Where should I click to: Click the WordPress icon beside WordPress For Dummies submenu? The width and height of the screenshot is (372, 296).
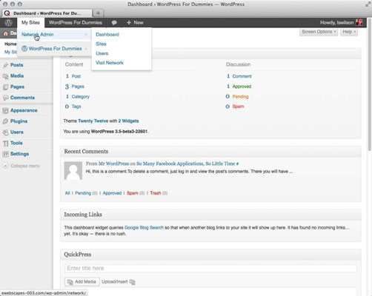click(x=24, y=49)
